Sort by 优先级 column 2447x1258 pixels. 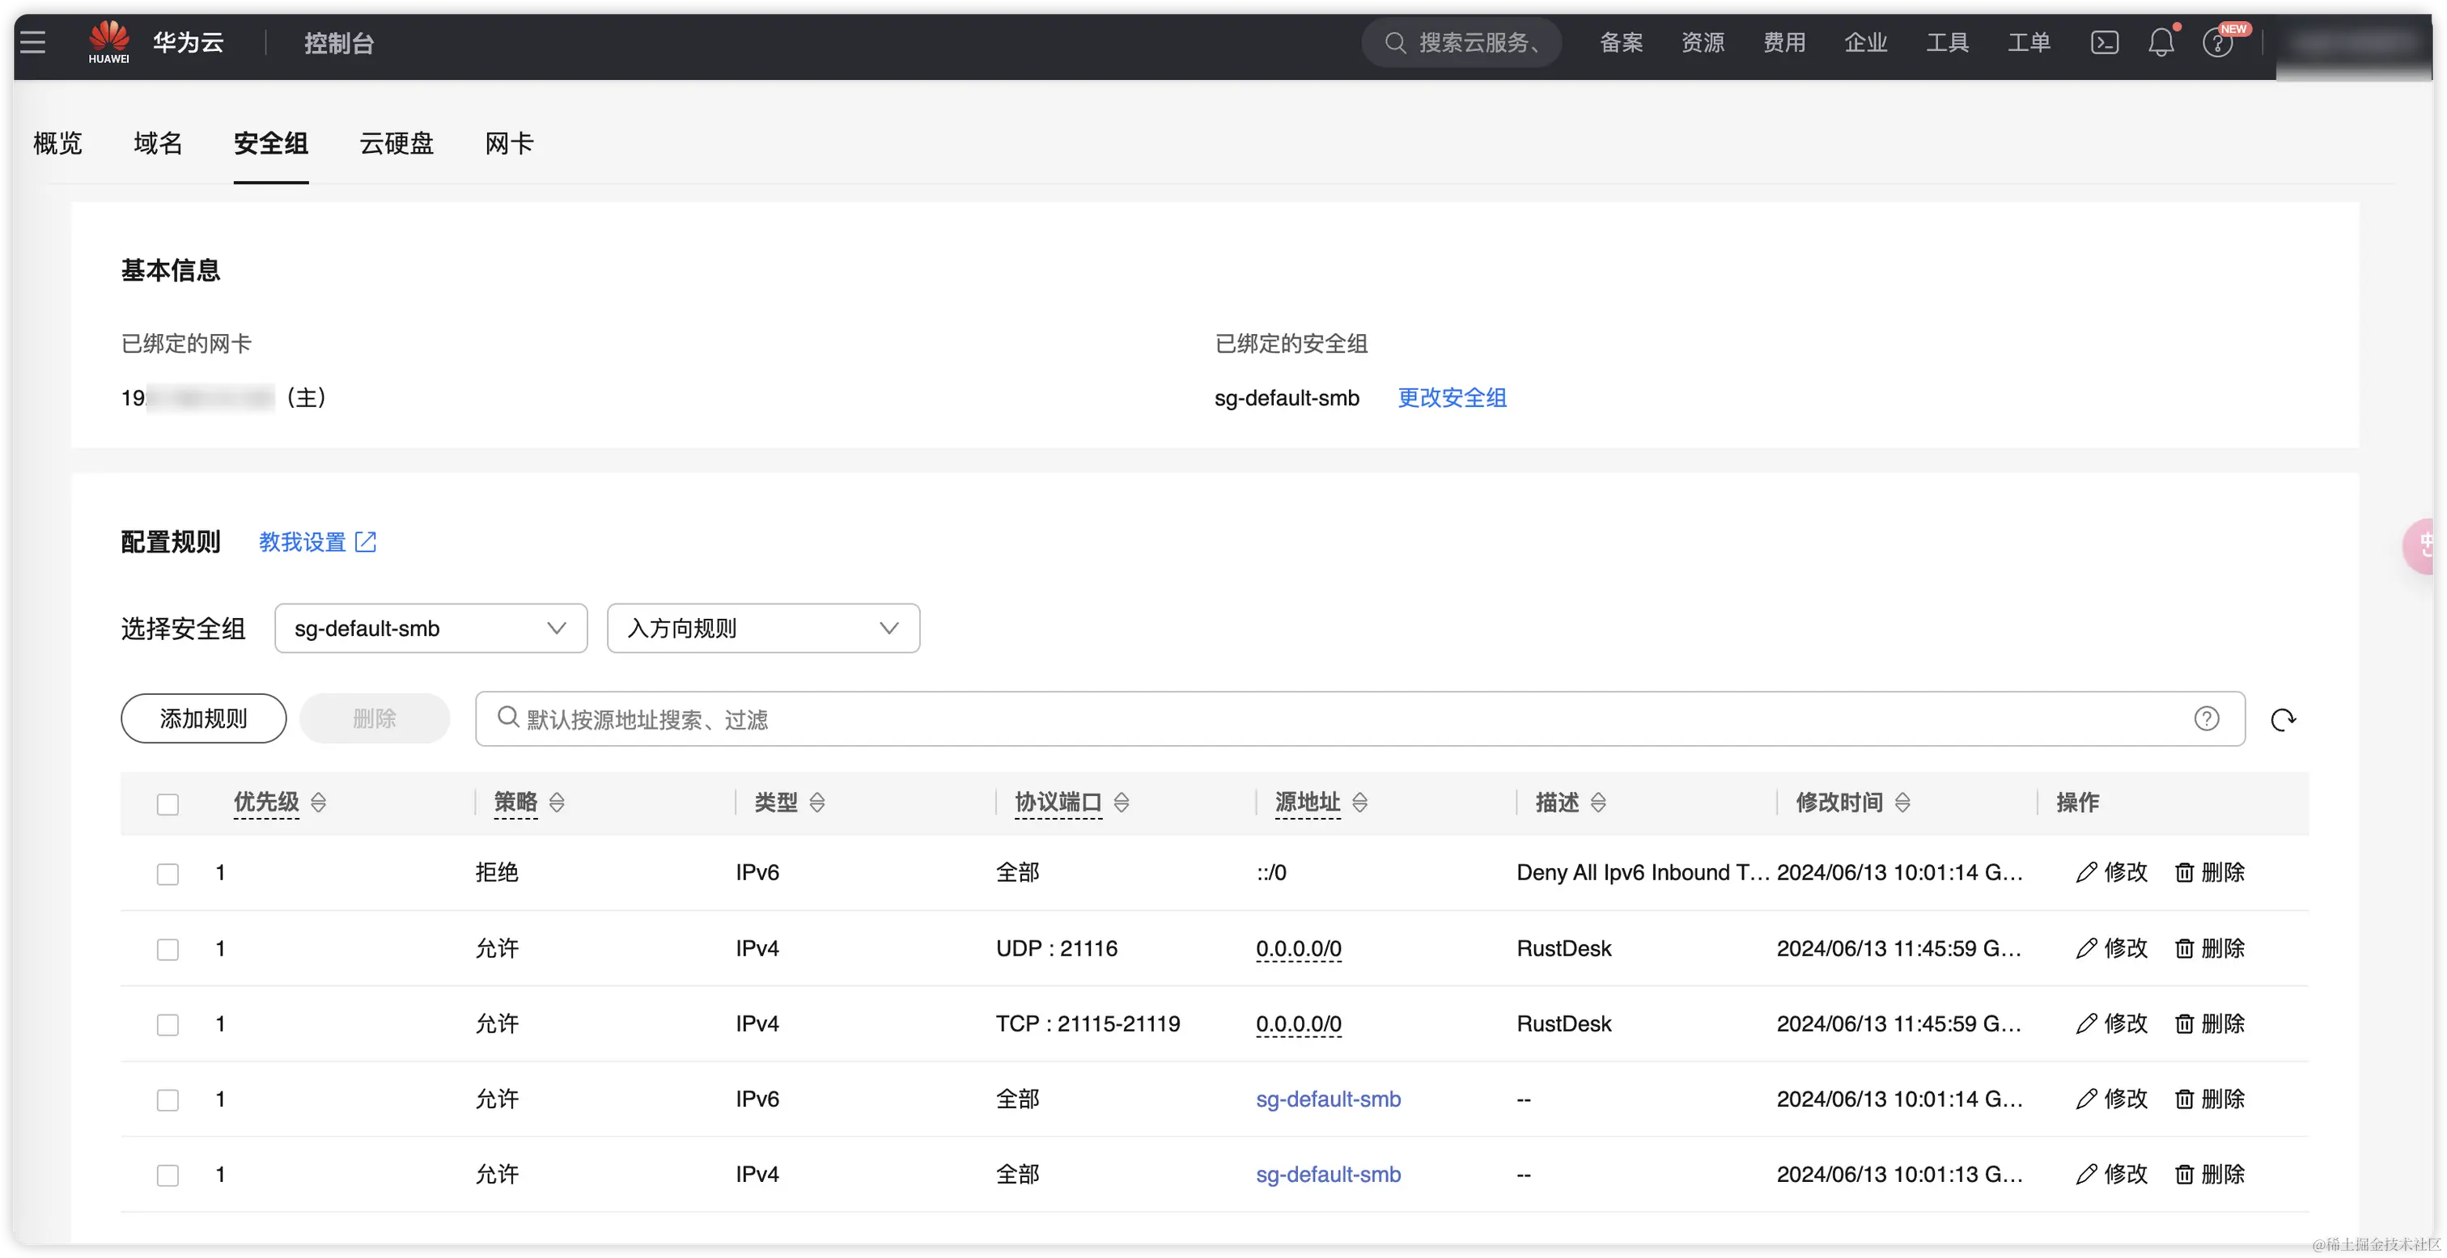click(x=318, y=803)
